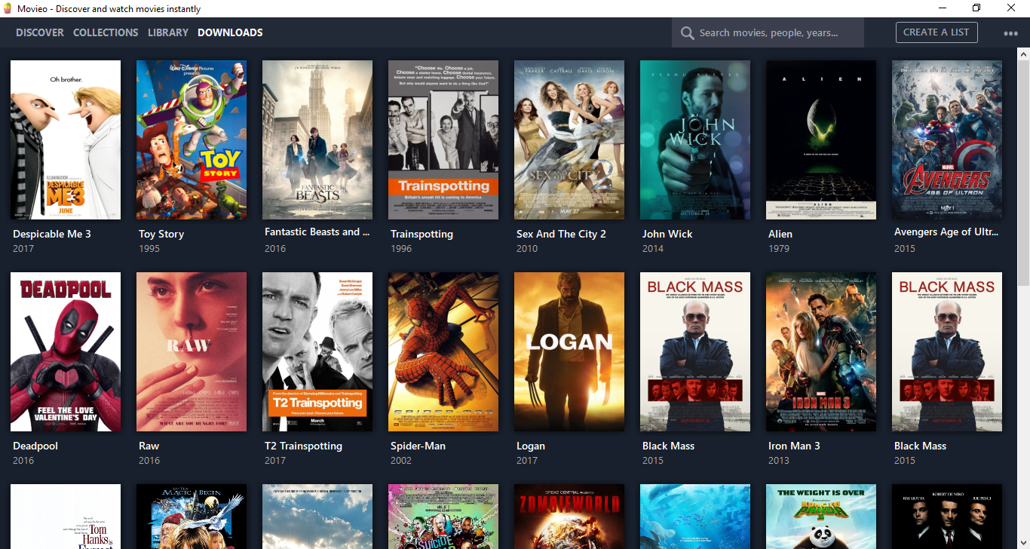The image size is (1030, 549).
Task: Click the search magnifier icon
Action: (687, 32)
